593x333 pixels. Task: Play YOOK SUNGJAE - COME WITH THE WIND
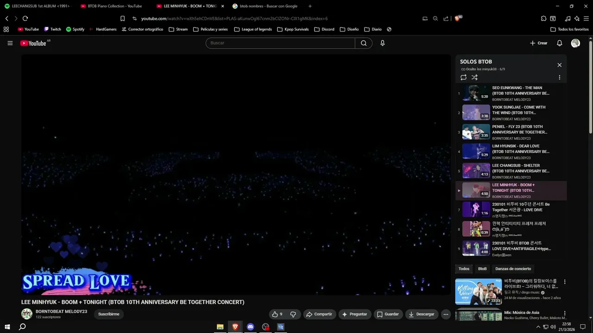pyautogui.click(x=511, y=112)
